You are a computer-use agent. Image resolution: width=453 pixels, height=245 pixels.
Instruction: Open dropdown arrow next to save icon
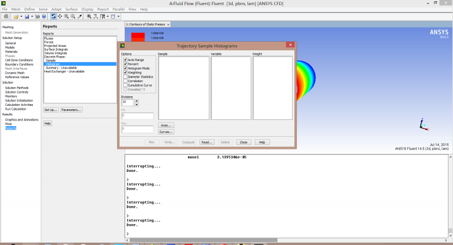point(32,17)
